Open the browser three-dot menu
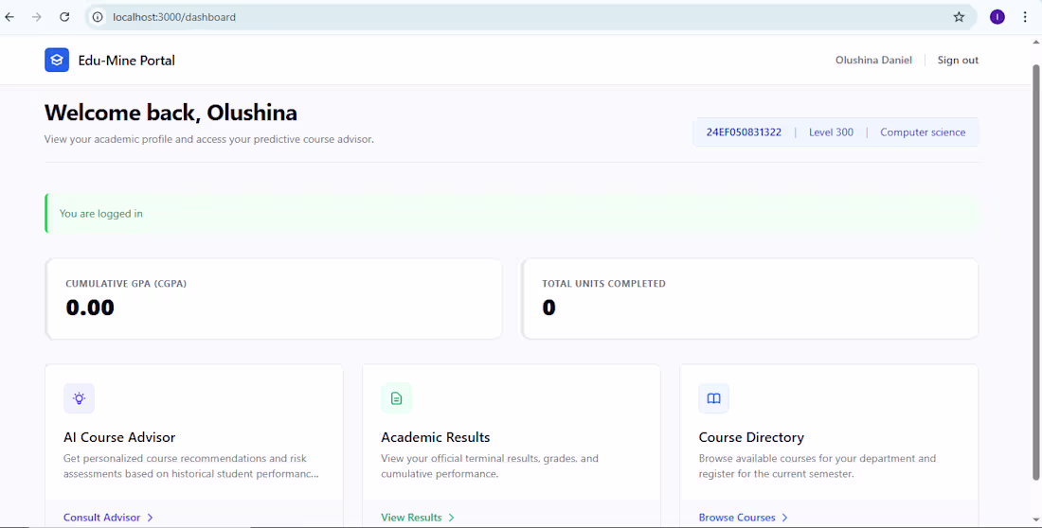 click(x=1025, y=17)
